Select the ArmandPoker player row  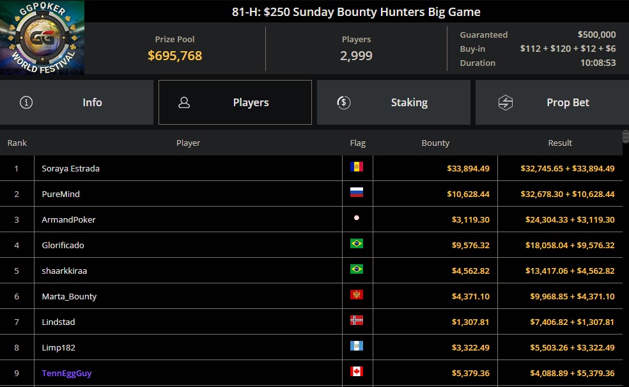pyautogui.click(x=311, y=219)
